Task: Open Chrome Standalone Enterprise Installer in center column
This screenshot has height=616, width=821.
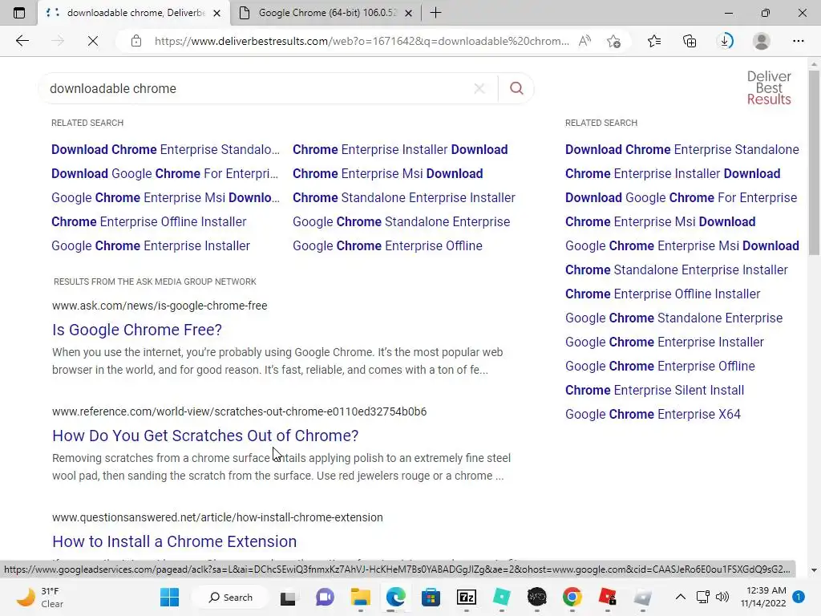Action: tap(404, 198)
